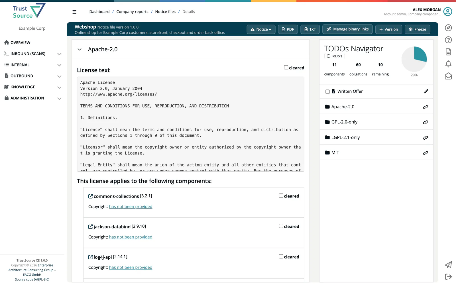This screenshot has width=456, height=285.
Task: Click the 29% progress pie chart
Action: click(414, 59)
